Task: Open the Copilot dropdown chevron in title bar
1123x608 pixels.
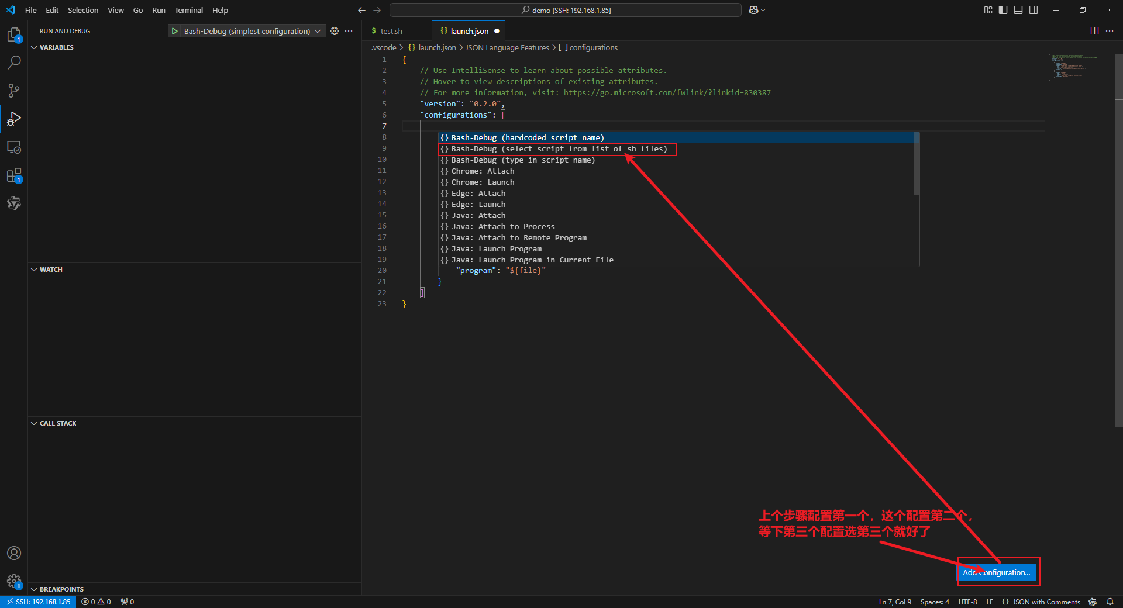Action: tap(763, 10)
